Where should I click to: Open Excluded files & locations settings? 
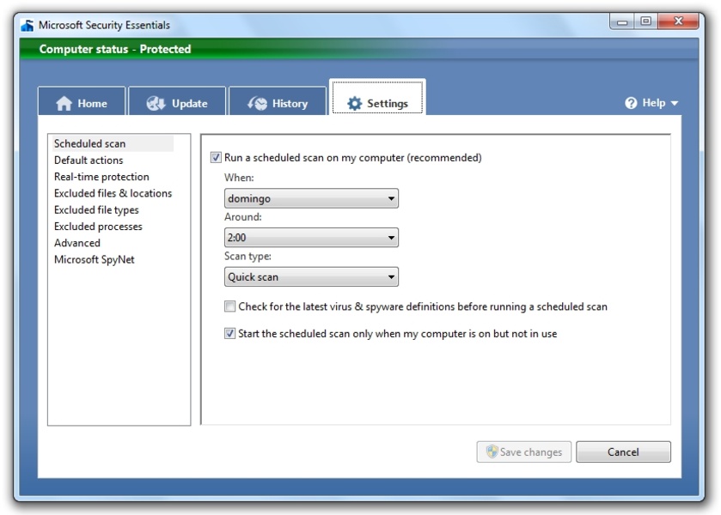pyautogui.click(x=113, y=193)
